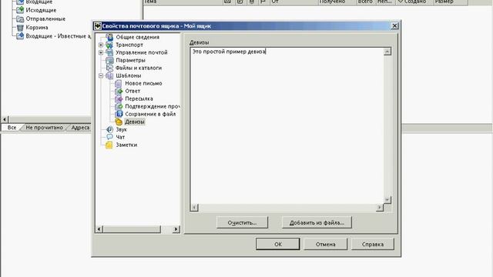
Task: Open the Ответ template icon
Action: point(119,91)
